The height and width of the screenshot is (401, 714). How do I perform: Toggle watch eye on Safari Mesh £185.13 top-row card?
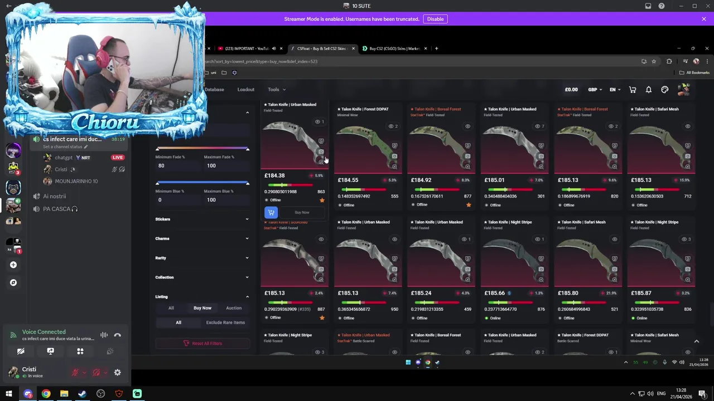[x=688, y=126]
